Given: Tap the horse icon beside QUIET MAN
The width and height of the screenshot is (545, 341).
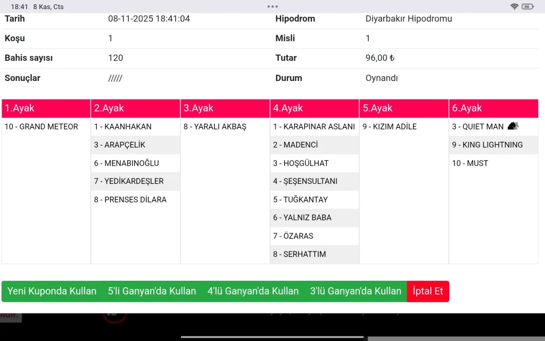Looking at the screenshot, I should (x=513, y=126).
